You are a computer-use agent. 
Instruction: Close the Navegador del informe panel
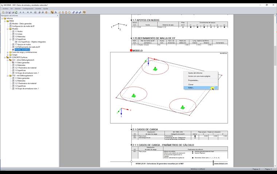[x=58, y=16]
